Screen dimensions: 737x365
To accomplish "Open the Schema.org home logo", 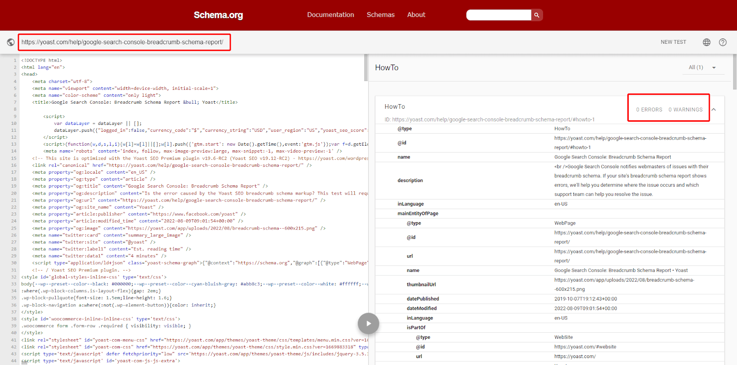I will (218, 15).
